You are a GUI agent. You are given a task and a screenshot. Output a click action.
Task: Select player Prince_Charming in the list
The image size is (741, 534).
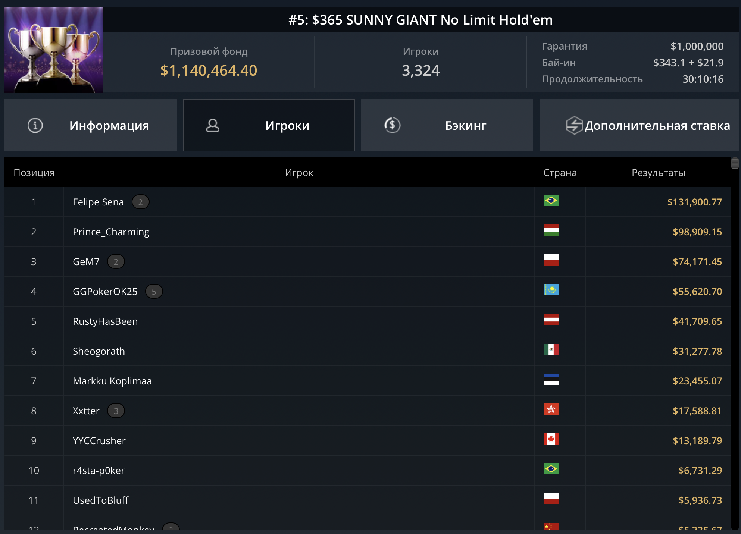click(111, 232)
